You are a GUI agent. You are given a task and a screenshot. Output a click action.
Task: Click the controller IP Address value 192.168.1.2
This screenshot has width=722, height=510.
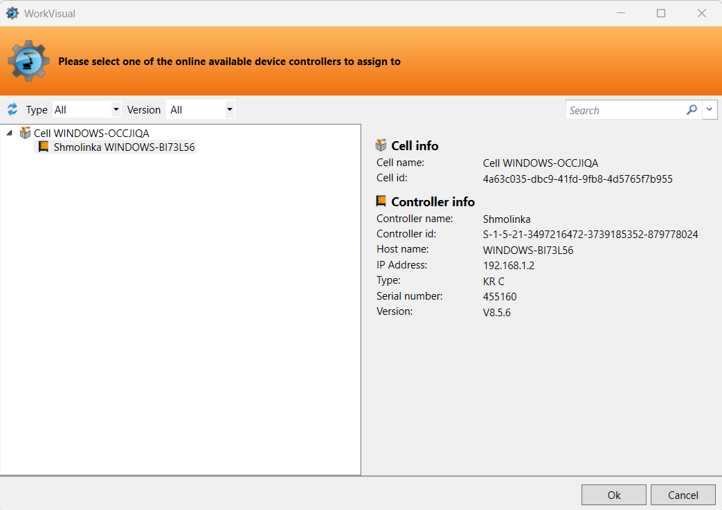click(508, 266)
